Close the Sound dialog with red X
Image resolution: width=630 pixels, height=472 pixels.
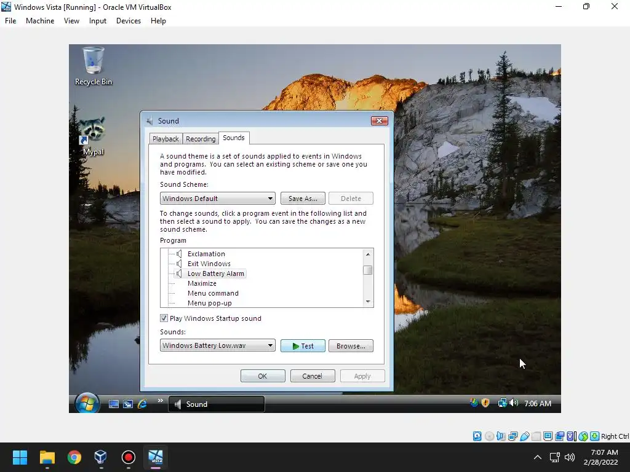click(x=379, y=121)
